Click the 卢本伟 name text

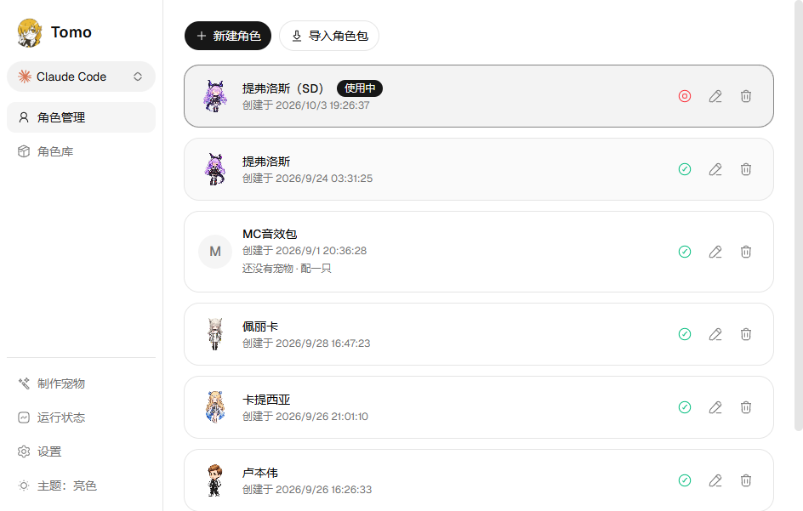pyautogui.click(x=260, y=473)
